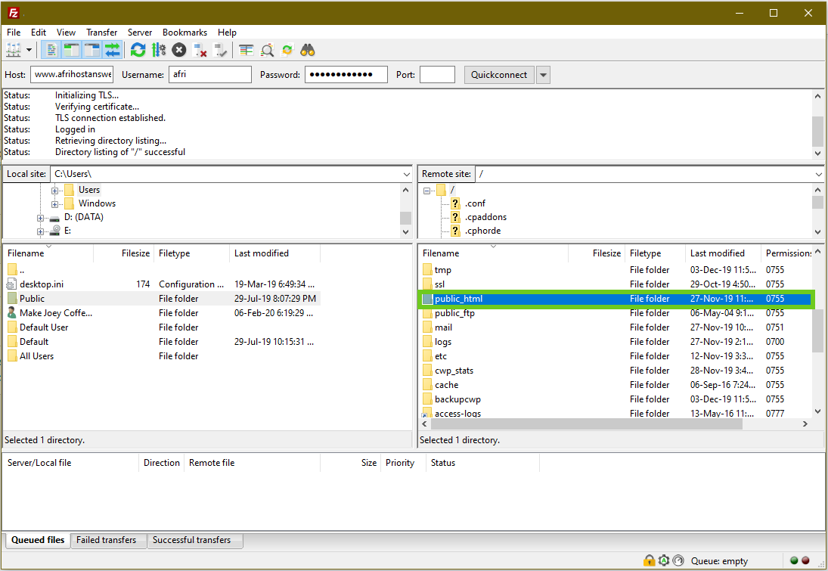
Task: Switch to the Failed transfers tab
Action: pyautogui.click(x=106, y=540)
